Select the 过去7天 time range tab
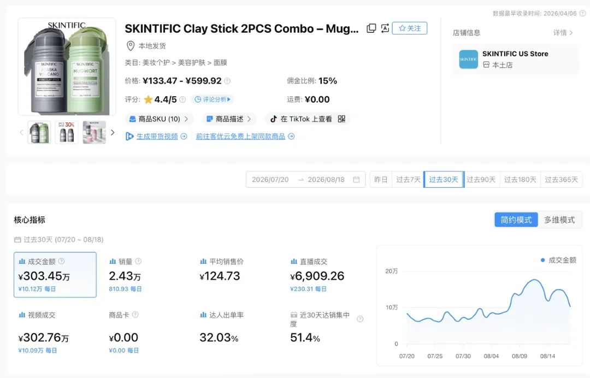 (408, 179)
